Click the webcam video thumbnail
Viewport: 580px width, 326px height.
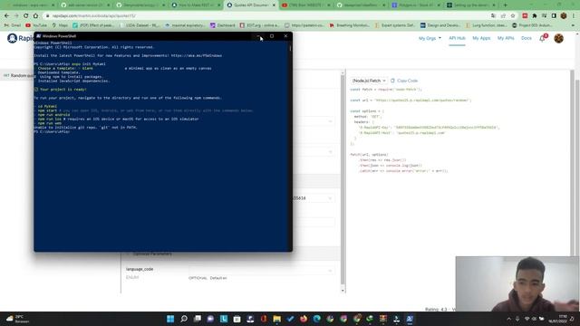(517, 283)
